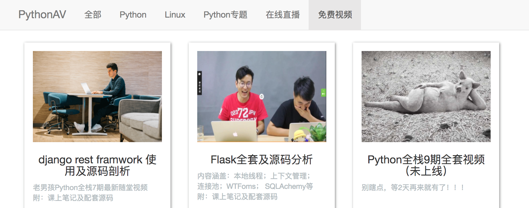The height and width of the screenshot is (208, 529).
Task: Open the lying pig thumbnail image
Action: click(426, 97)
